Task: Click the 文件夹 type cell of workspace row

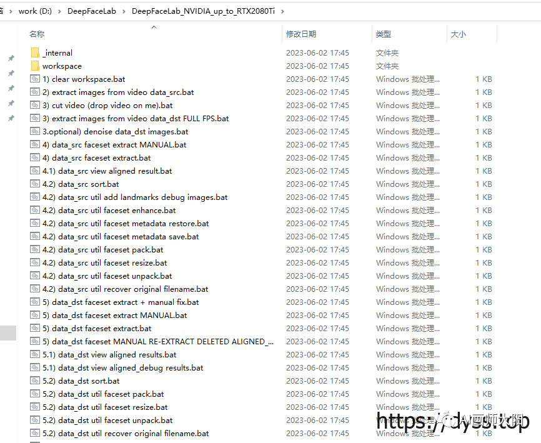Action: click(387, 66)
